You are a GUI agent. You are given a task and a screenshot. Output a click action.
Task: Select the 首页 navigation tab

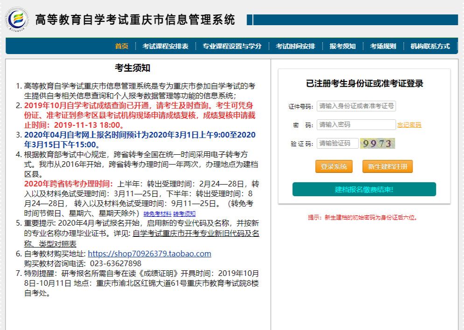[x=122, y=46]
